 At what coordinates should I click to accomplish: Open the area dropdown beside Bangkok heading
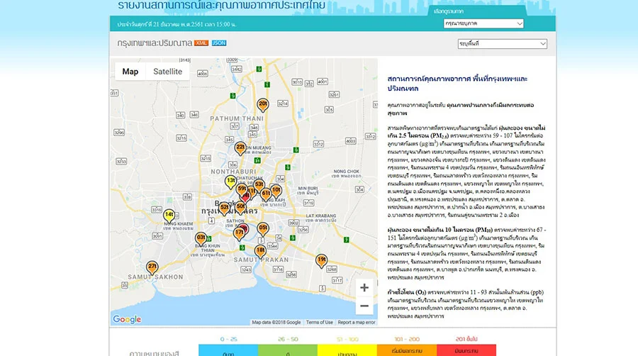pos(502,43)
